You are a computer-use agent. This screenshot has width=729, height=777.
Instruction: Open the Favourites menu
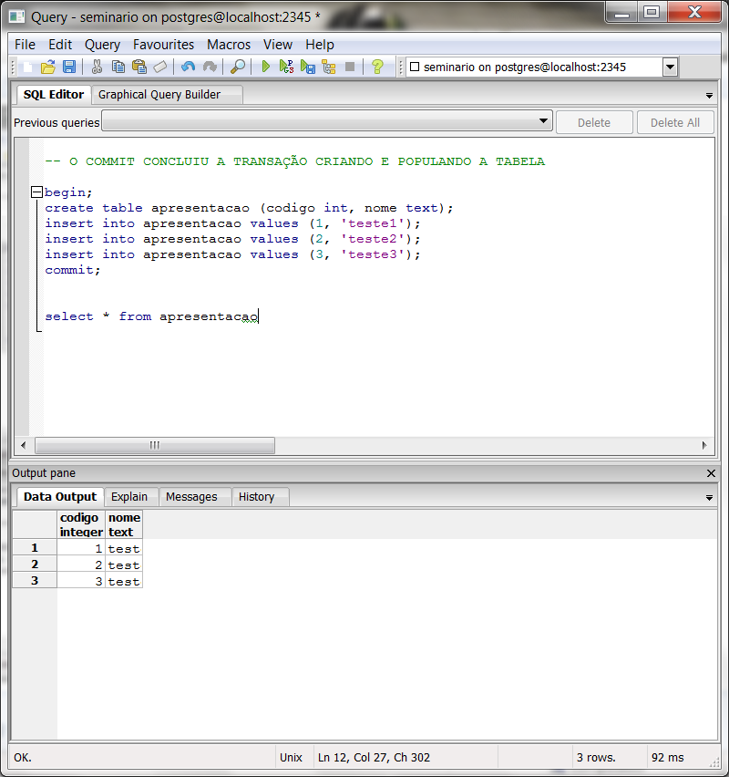163,45
